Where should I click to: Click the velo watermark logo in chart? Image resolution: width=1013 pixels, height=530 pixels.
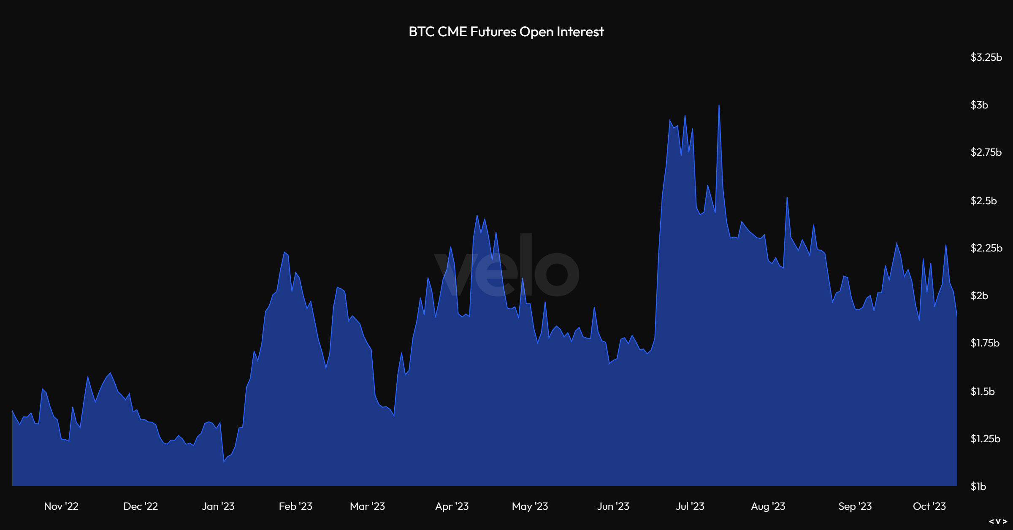(x=506, y=266)
